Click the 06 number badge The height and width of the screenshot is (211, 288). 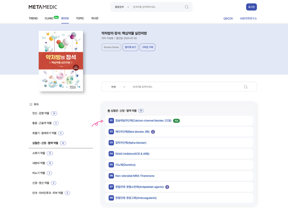pos(111,176)
